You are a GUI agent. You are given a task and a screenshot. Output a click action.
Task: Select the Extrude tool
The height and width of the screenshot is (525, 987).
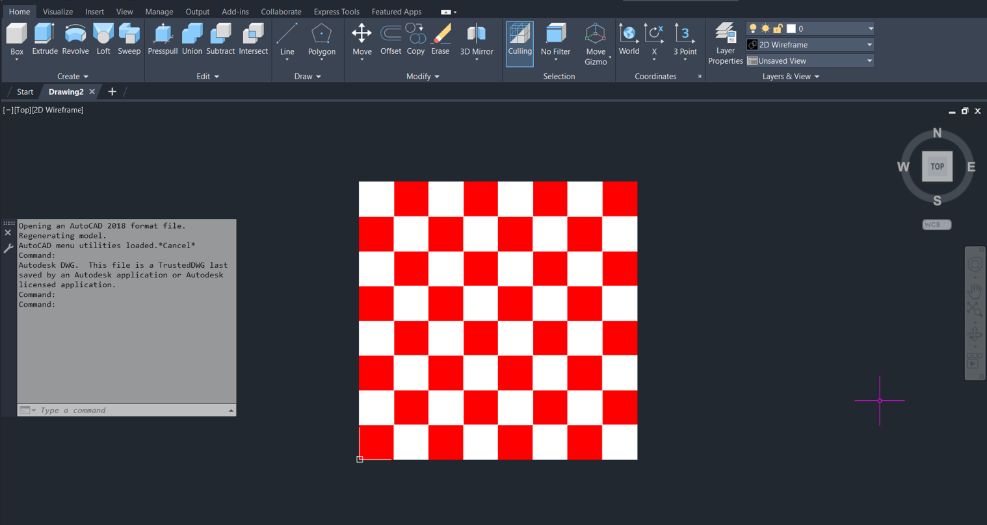click(x=44, y=39)
